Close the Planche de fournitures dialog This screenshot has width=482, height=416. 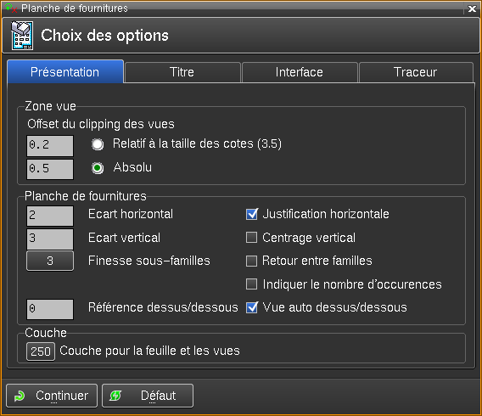click(x=472, y=8)
